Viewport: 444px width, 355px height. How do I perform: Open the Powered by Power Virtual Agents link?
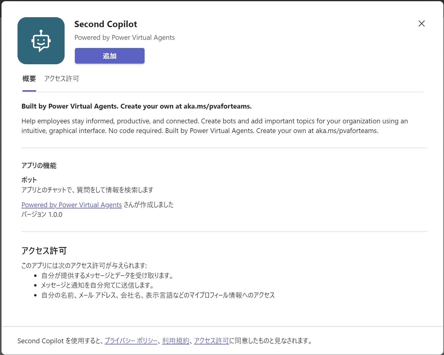(x=72, y=205)
